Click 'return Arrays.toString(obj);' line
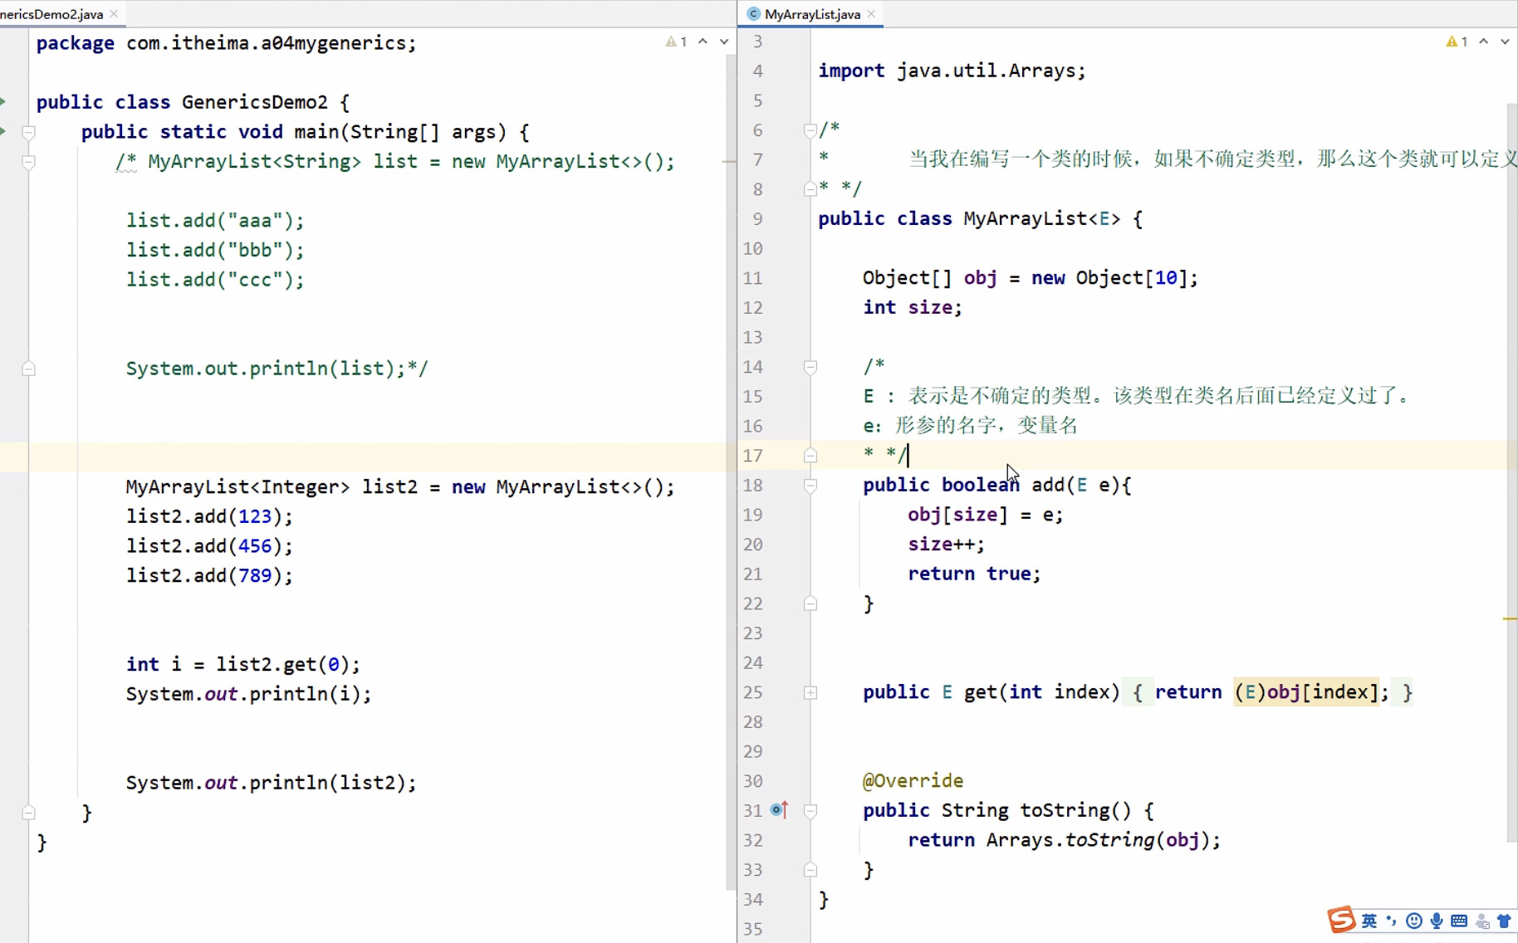This screenshot has width=1518, height=943. click(1064, 840)
